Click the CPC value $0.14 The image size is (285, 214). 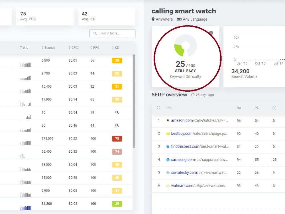pos(73,100)
